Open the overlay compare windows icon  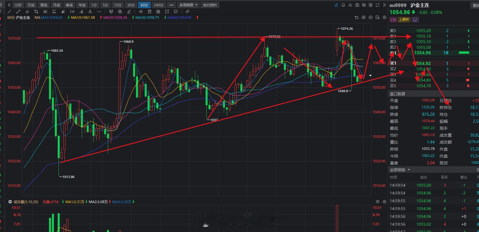coord(364,5)
